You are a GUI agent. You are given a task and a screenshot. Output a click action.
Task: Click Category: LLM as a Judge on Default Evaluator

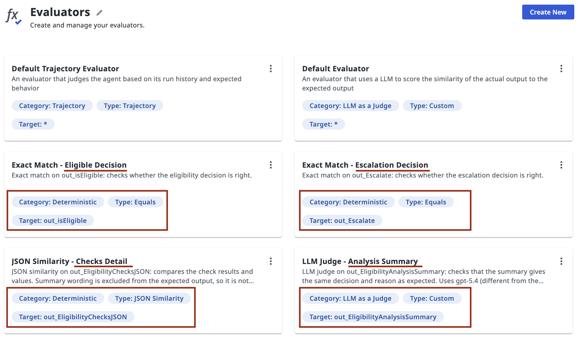[x=350, y=106]
